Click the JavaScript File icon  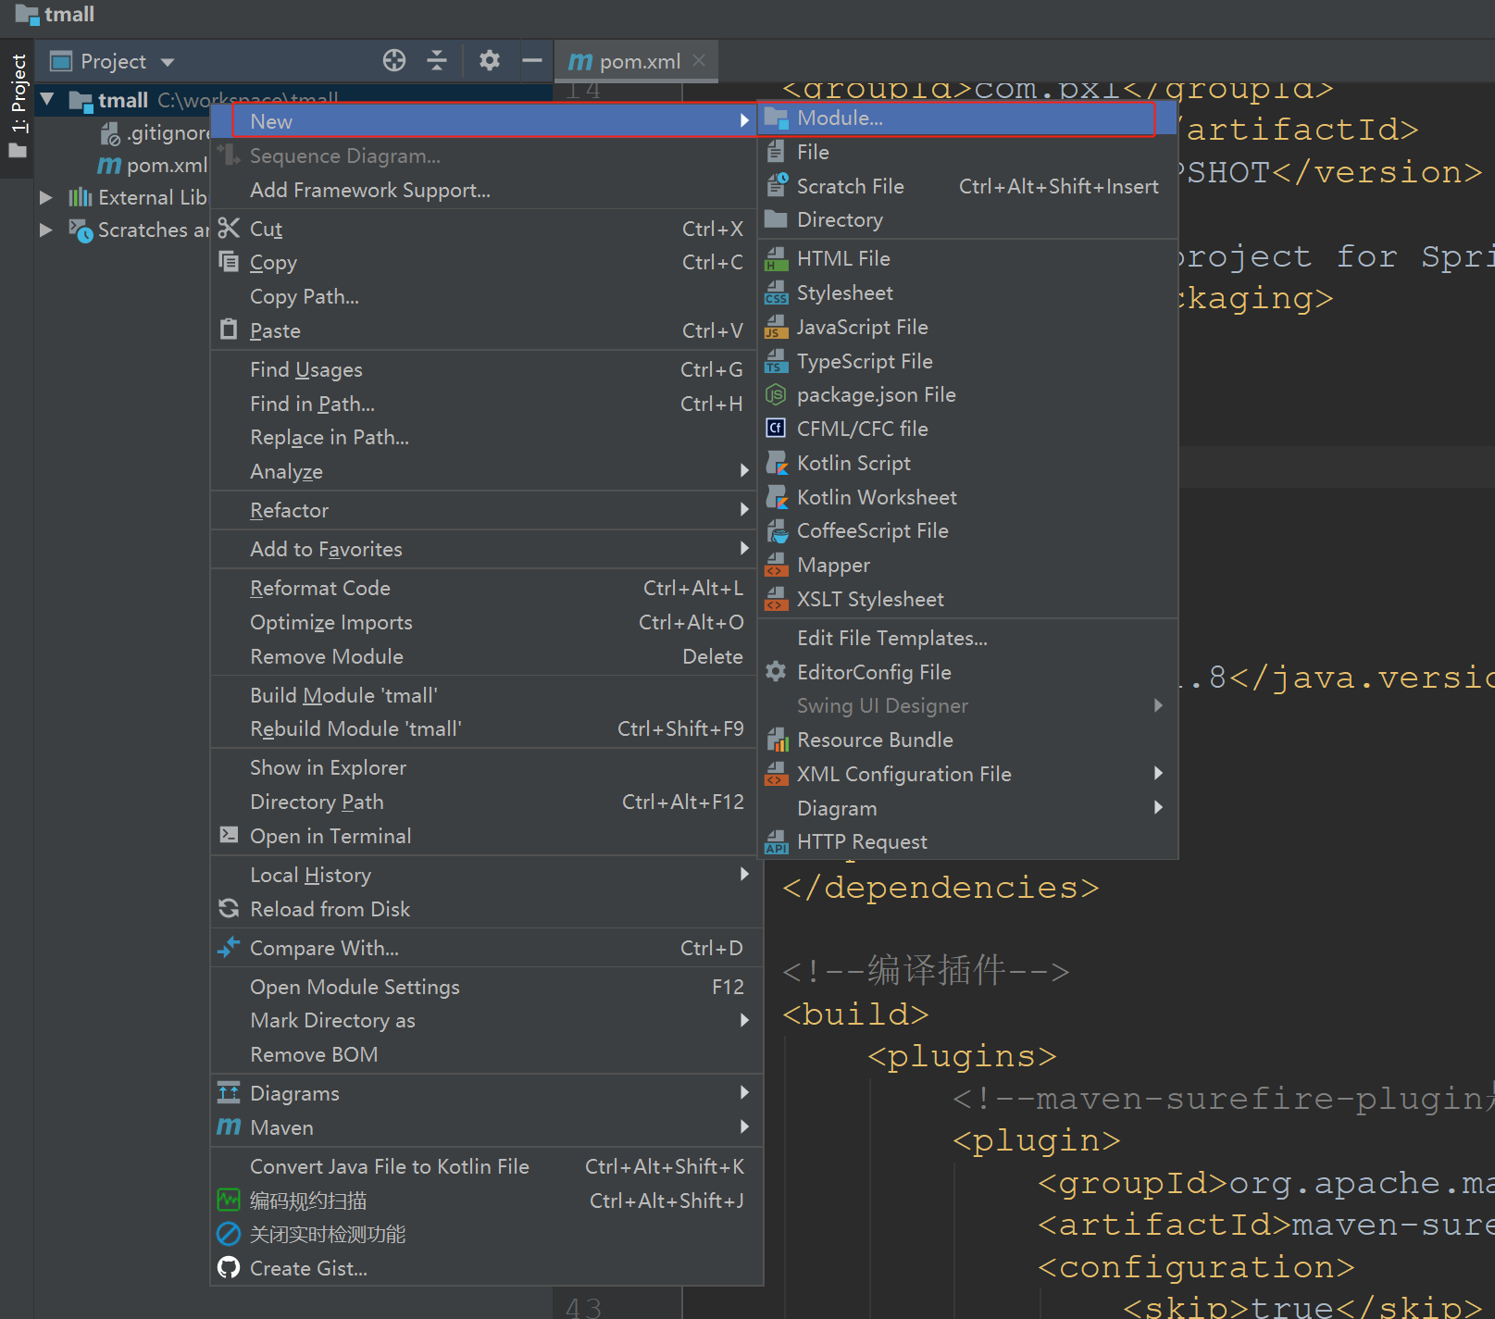click(x=777, y=327)
